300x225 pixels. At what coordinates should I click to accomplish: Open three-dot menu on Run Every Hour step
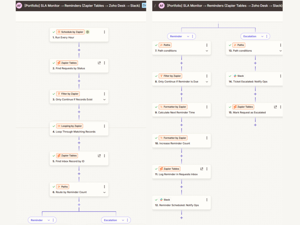coord(104,32)
